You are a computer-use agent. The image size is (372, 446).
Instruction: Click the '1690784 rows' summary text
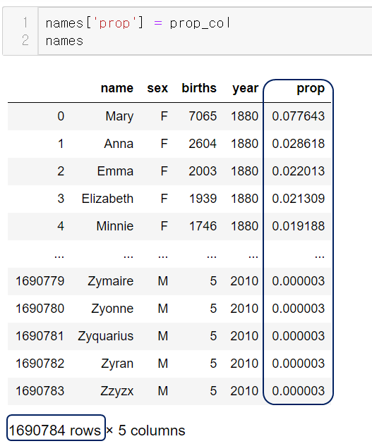pos(55,430)
